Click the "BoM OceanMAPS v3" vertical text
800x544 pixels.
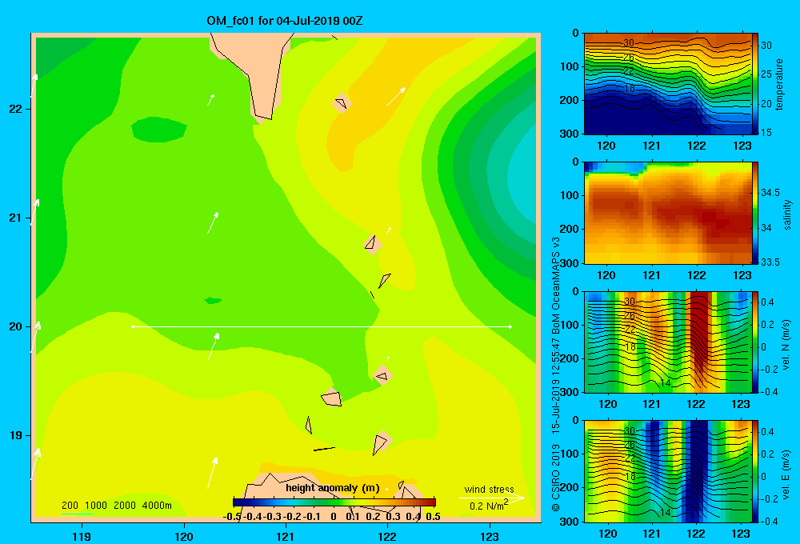(x=556, y=286)
